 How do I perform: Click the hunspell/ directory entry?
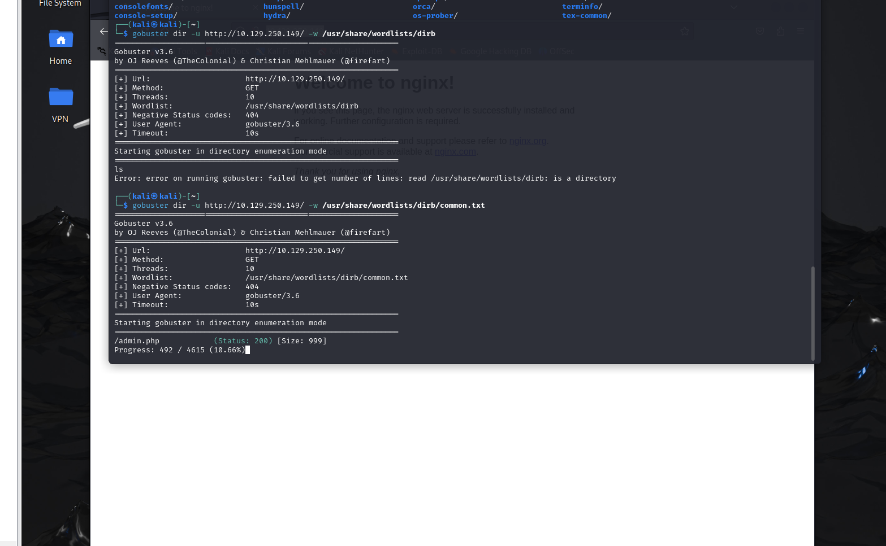284,7
